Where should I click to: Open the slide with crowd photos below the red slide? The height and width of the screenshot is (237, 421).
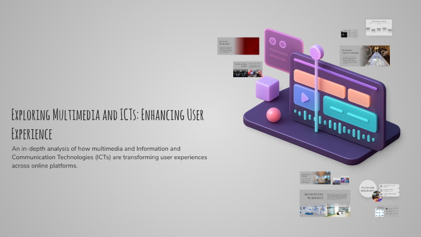(x=248, y=69)
